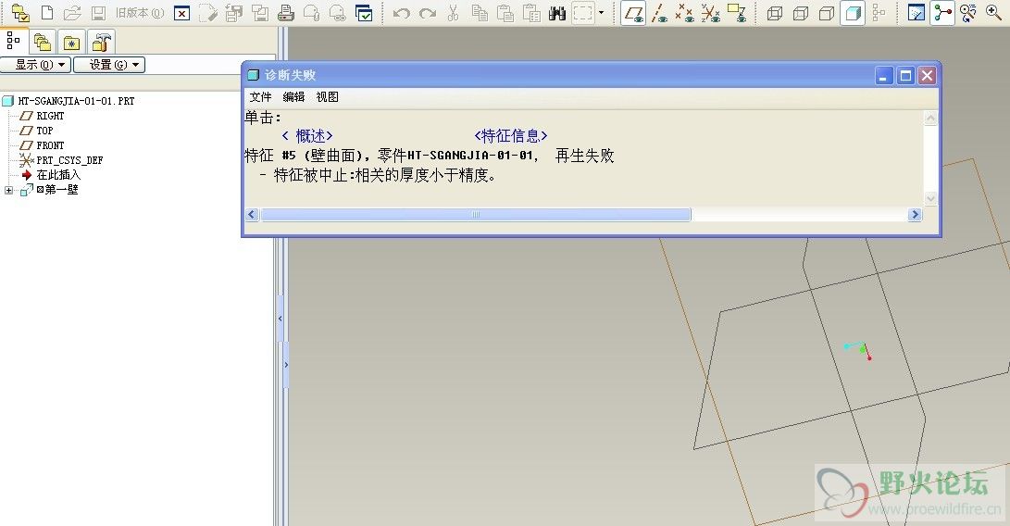Expand the 第一壁 tree node

pyautogui.click(x=8, y=190)
